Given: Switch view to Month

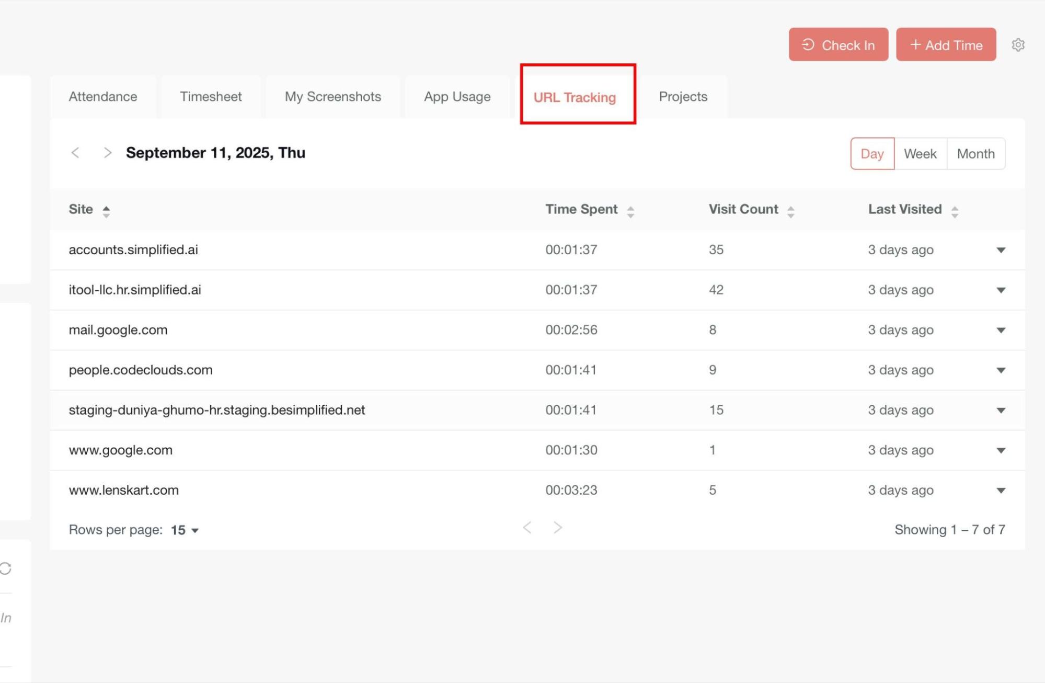Looking at the screenshot, I should 975,154.
